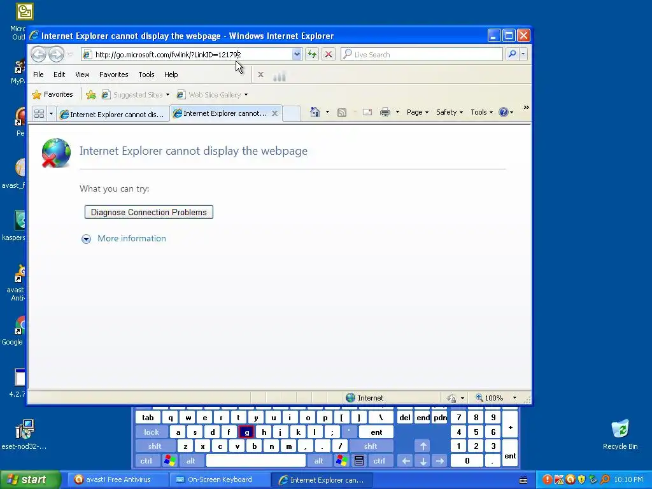This screenshot has width=652, height=489.
Task: Click the menu key on On-Screen Keyboard
Action: coord(359,461)
